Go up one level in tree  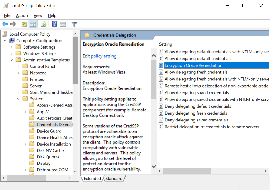pyautogui.click(x=24, y=24)
